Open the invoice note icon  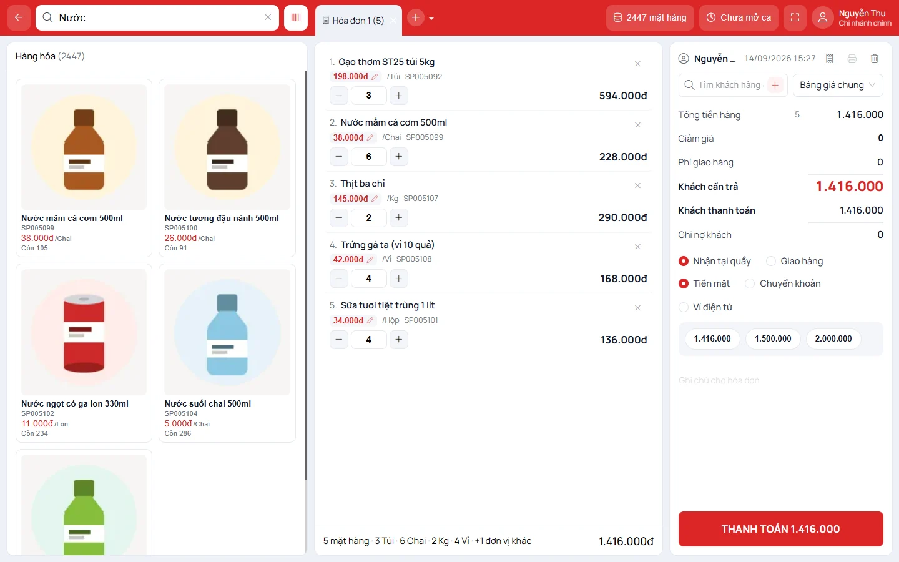click(830, 59)
